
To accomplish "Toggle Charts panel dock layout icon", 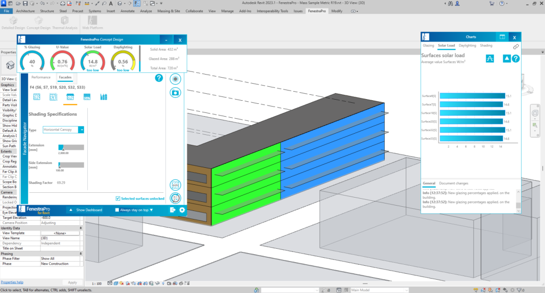I will click(502, 37).
